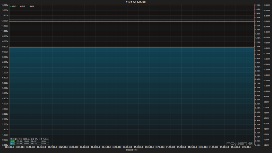272x153 pixels.
Task: Click the blue PWR trace line
Action: click(x=132, y=47)
